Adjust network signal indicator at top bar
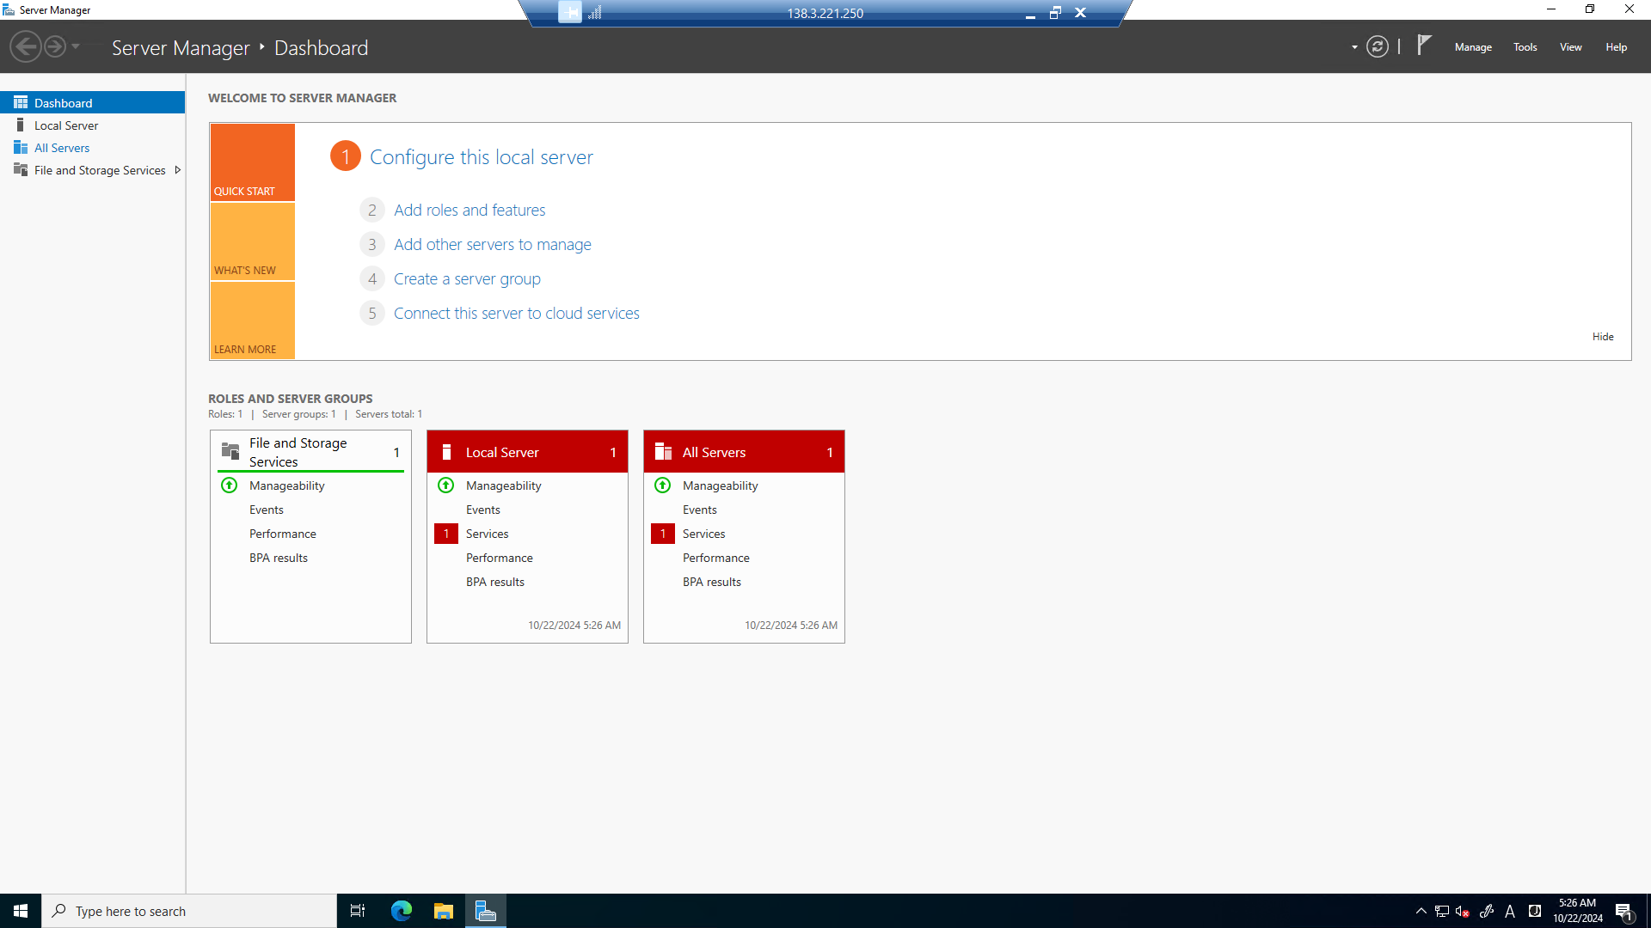Viewport: 1651px width, 928px height. 596,13
